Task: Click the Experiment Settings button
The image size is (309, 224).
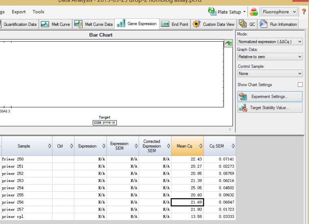Action: tap(270, 97)
